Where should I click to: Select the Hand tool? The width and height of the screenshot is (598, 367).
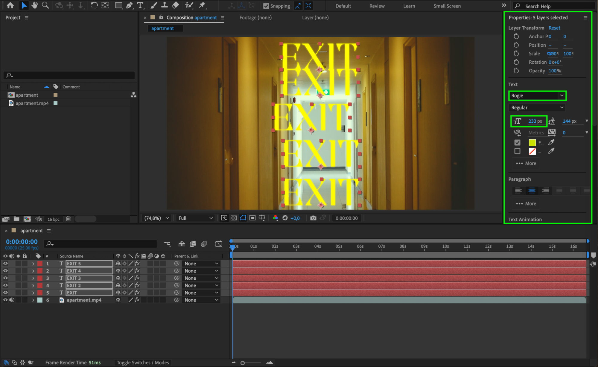point(34,5)
